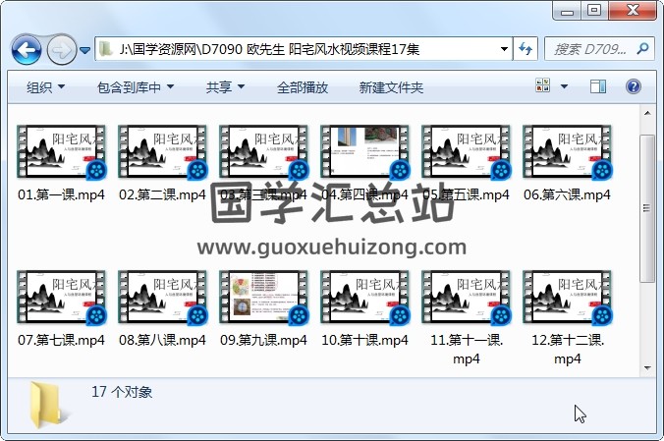664x441 pixels.
Task: Click the 17 个对象 status text
Action: pos(122,392)
